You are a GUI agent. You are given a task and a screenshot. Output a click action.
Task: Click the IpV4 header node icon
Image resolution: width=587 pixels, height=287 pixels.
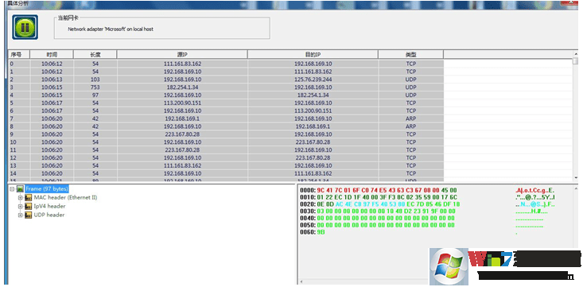(x=29, y=206)
